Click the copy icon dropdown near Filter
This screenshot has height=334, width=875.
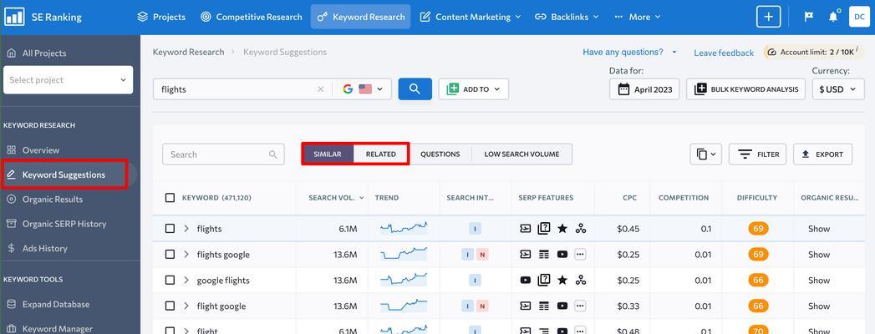pyautogui.click(x=706, y=154)
